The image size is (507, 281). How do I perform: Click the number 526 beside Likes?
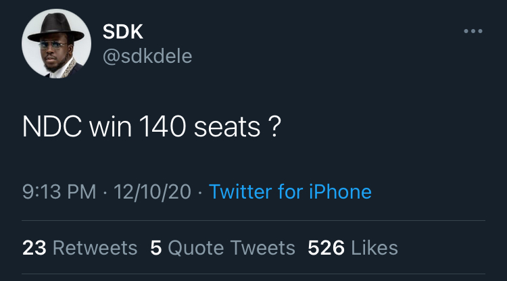[x=327, y=248]
